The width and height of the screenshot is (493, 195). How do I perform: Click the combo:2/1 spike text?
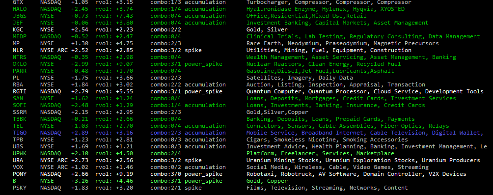(x=176, y=188)
